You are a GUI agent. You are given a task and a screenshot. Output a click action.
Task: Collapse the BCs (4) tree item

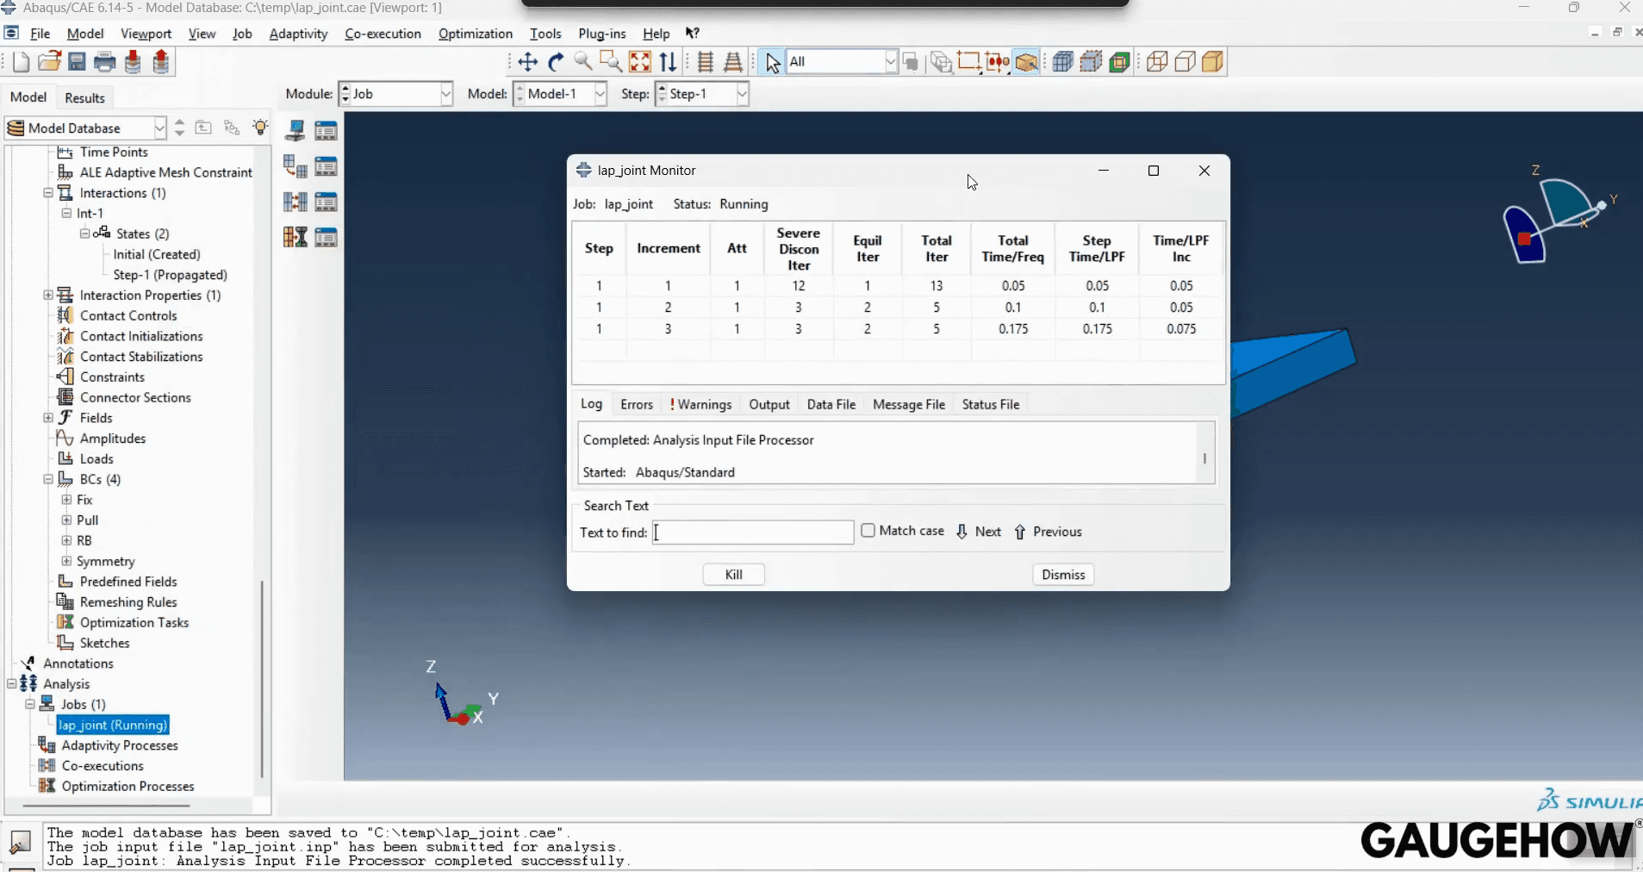[x=48, y=480]
